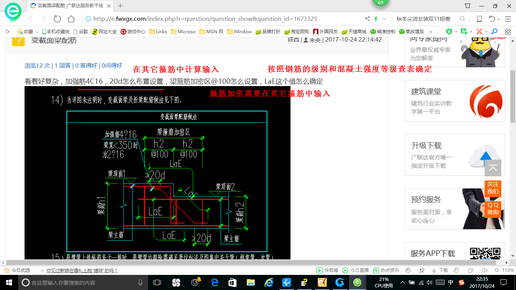The image size is (516, 290).
Task: Click the browser skin shirt icon
Action: tap(468, 6)
